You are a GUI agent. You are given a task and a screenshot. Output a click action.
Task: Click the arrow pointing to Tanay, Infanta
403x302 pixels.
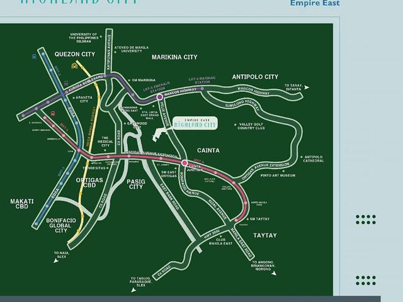click(x=307, y=87)
